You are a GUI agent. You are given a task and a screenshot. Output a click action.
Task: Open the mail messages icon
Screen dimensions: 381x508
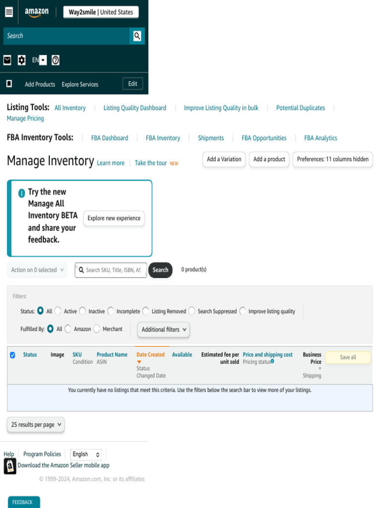pos(7,60)
